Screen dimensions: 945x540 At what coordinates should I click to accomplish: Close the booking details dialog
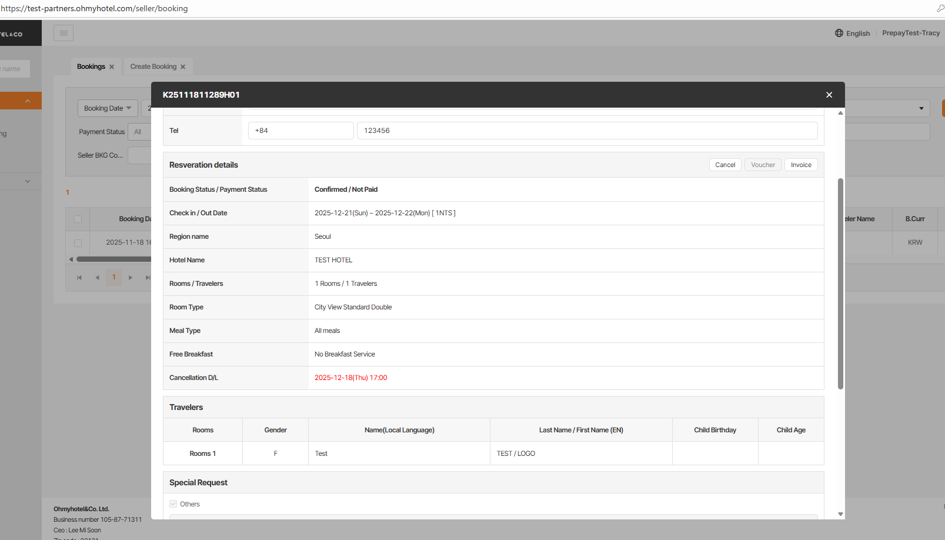pyautogui.click(x=829, y=95)
